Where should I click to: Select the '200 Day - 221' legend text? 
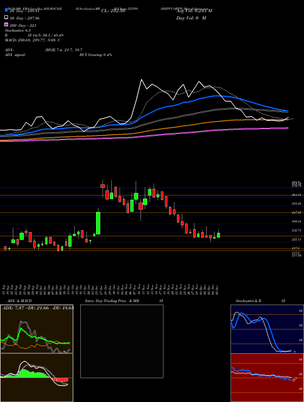(x=22, y=26)
